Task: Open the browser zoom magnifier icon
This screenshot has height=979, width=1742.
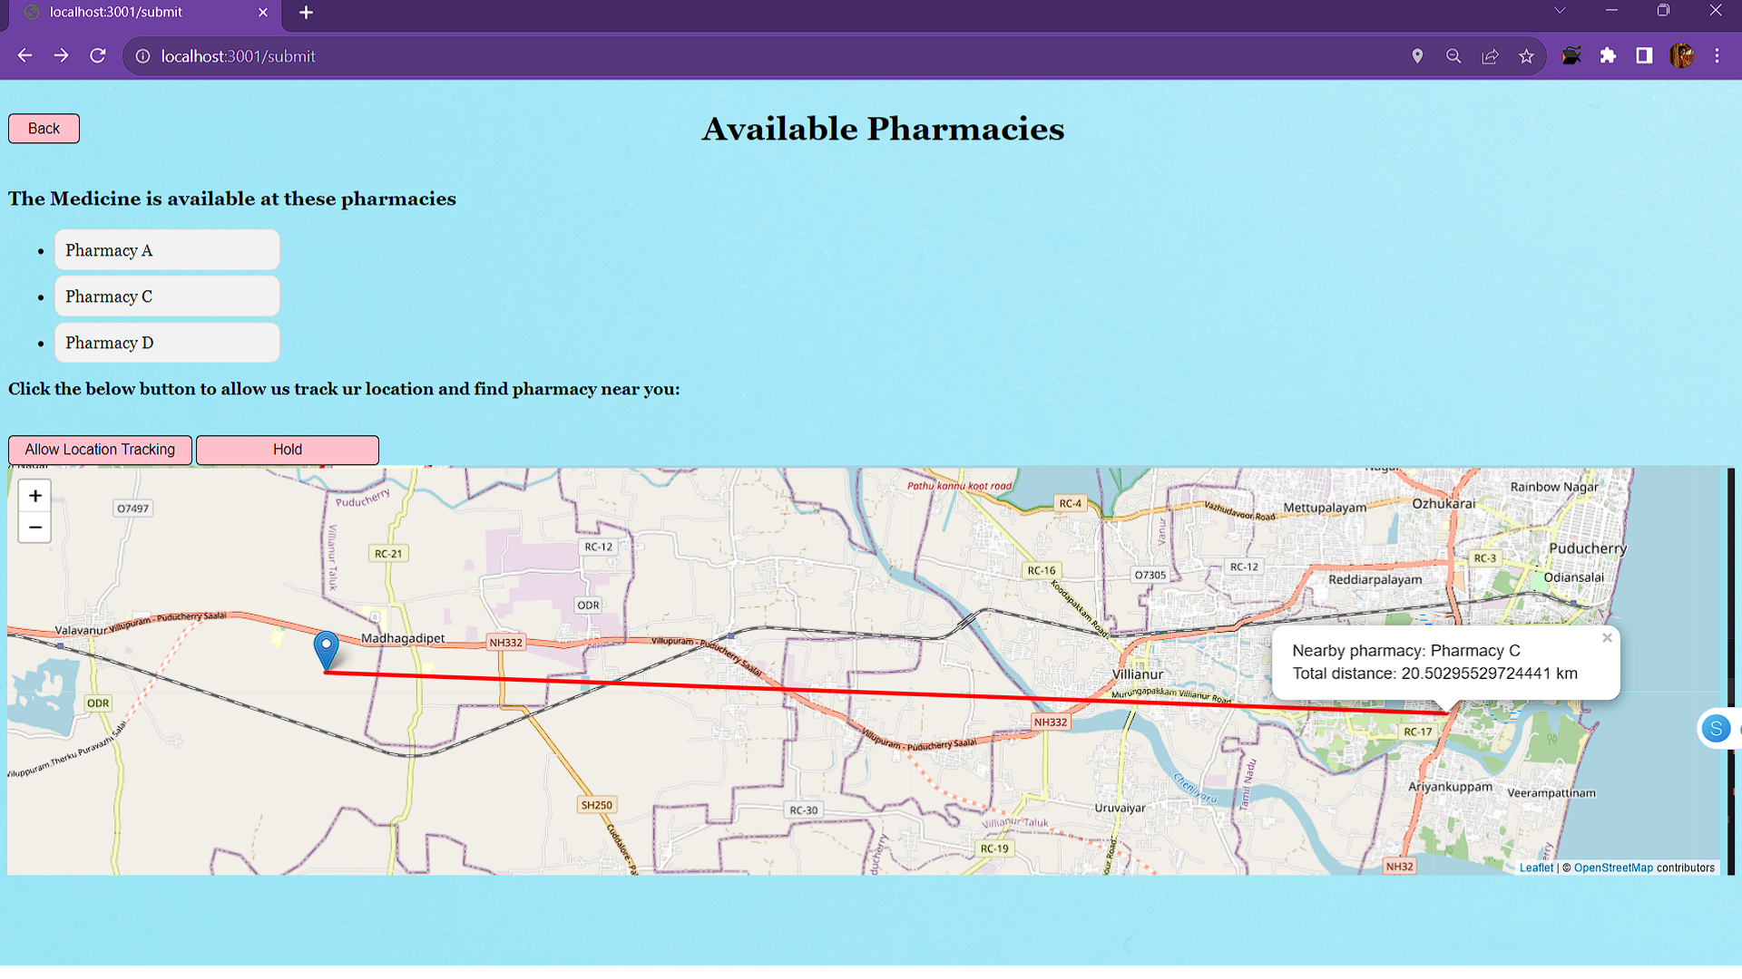Action: [x=1453, y=56]
